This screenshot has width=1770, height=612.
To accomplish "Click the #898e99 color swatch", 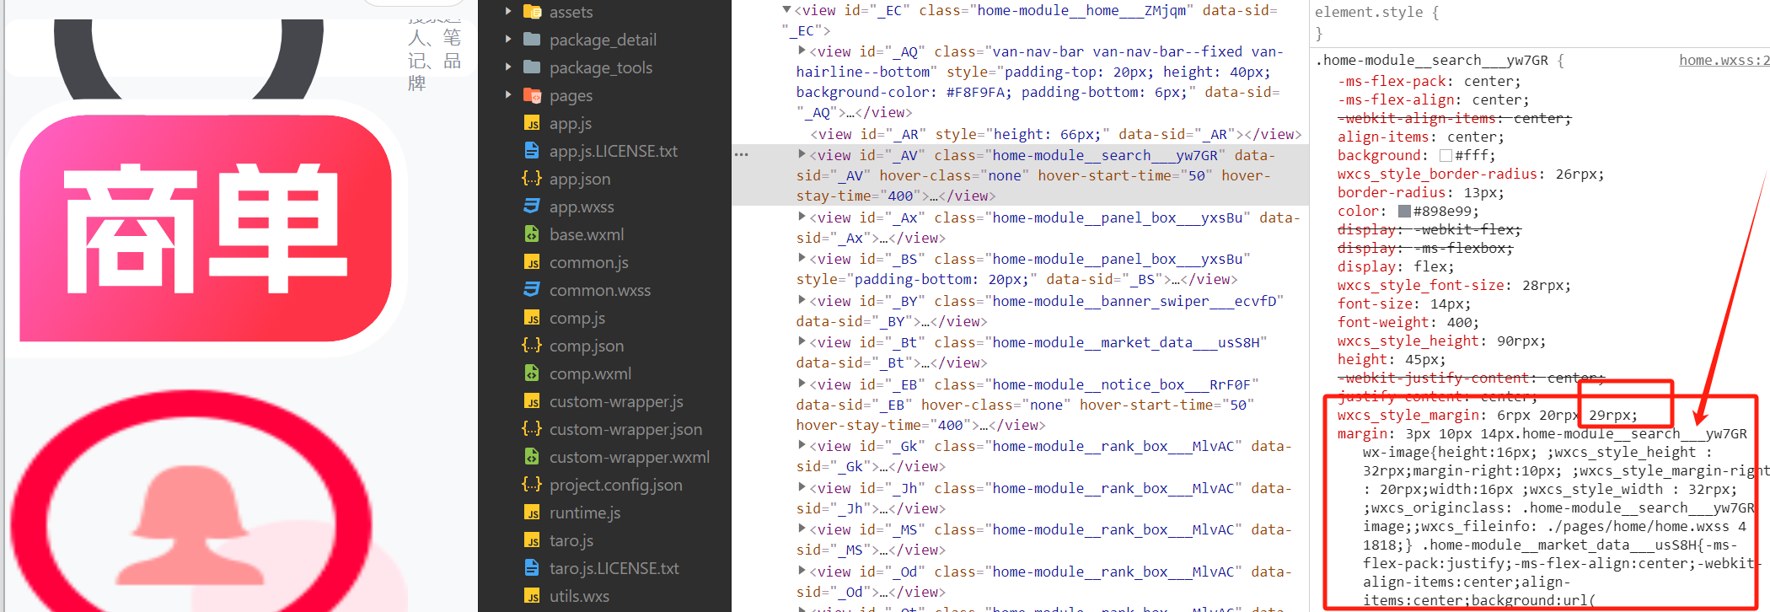I will [1404, 212].
